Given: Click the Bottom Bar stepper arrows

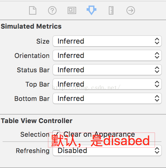Looking at the screenshot, I should click(x=157, y=98).
